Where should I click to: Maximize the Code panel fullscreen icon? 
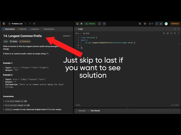click(x=175, y=29)
